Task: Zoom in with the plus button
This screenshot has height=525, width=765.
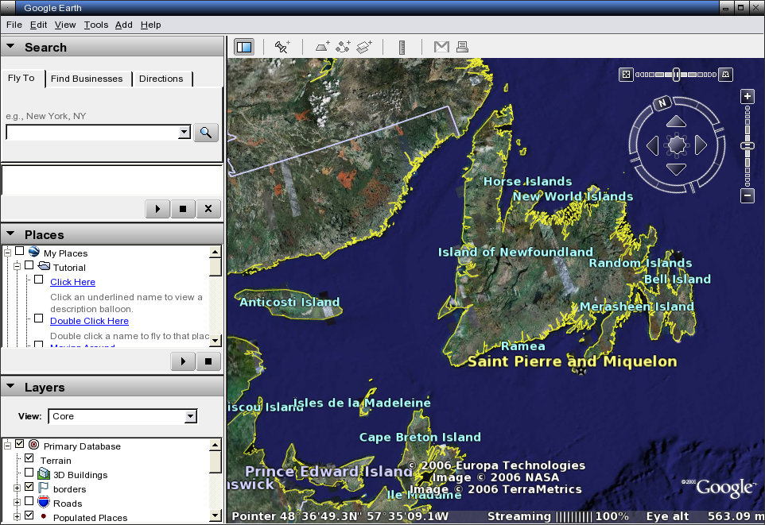Action: point(748,97)
